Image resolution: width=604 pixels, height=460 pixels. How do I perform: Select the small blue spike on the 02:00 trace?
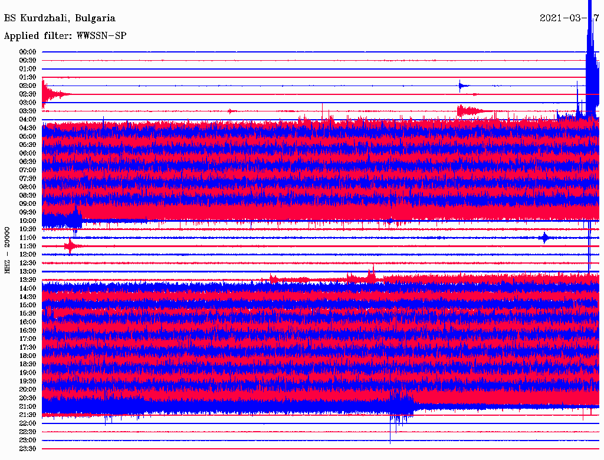click(x=461, y=86)
